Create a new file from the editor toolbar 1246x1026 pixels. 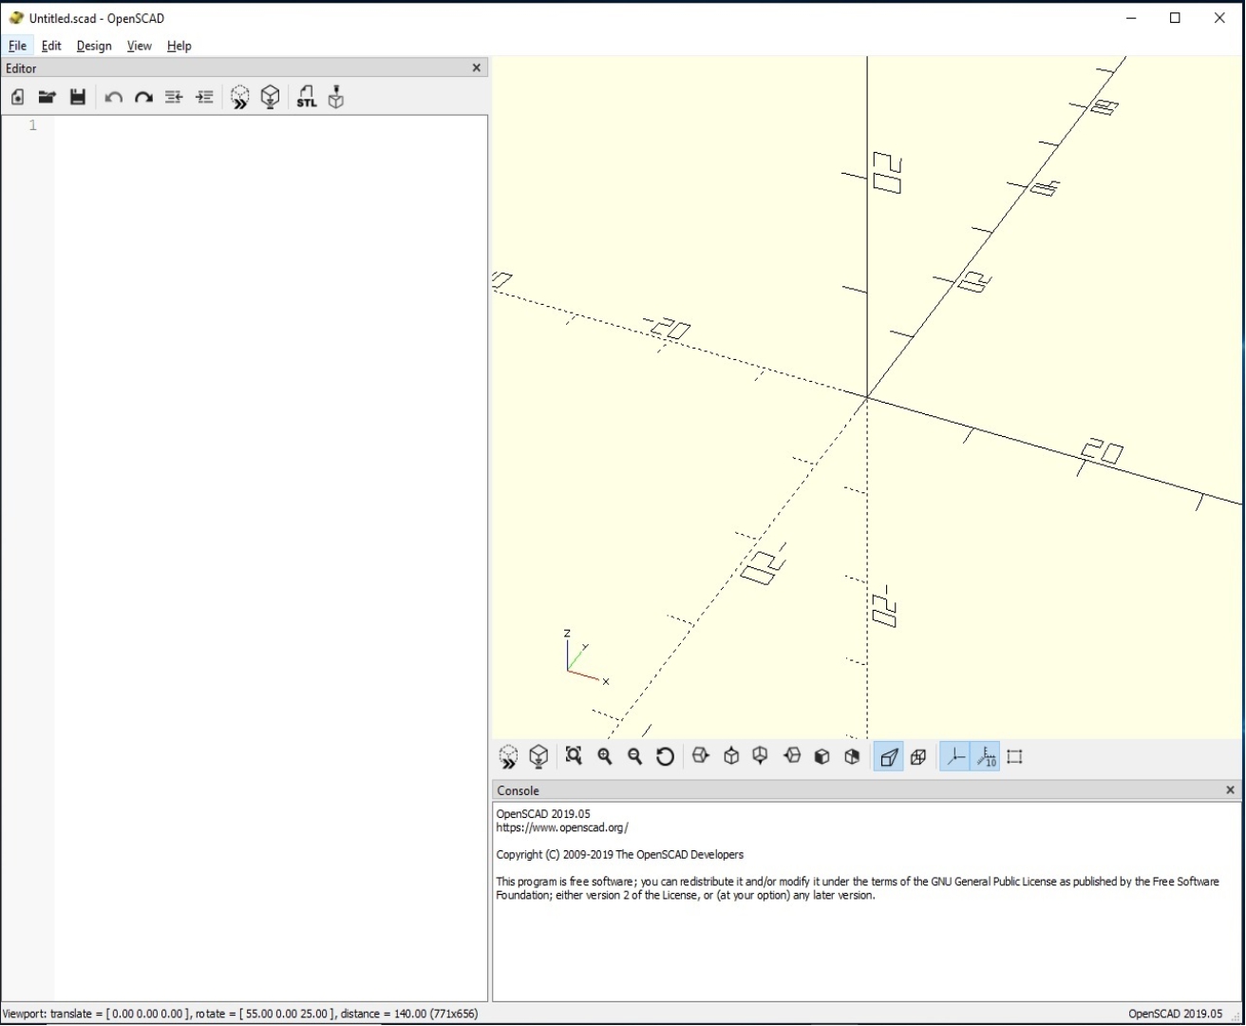17,97
